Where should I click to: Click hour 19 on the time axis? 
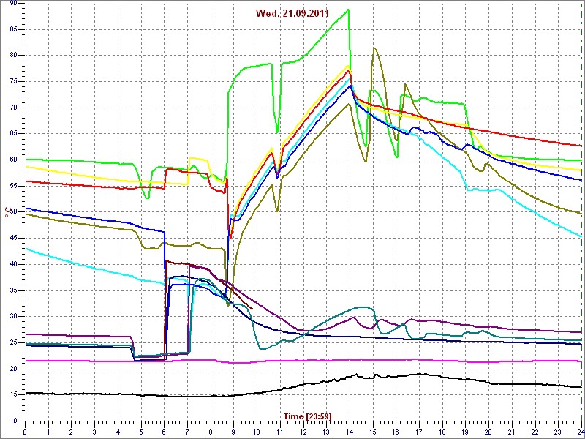click(464, 432)
